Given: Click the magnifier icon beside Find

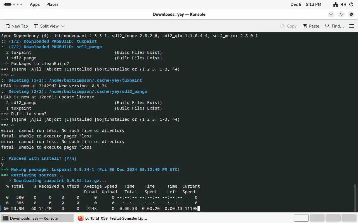Looking at the screenshot, I should click(327, 26).
